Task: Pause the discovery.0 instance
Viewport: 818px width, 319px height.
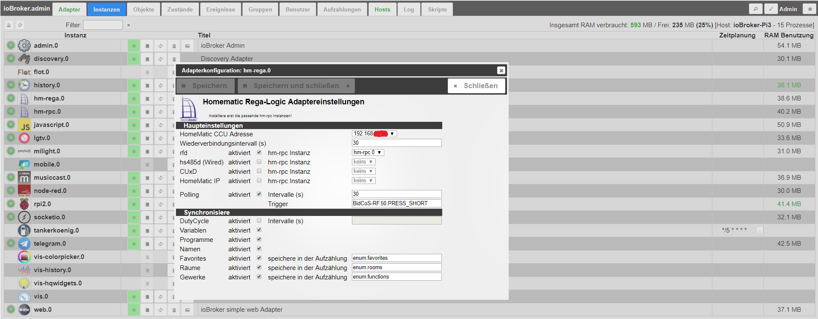Action: (134, 59)
